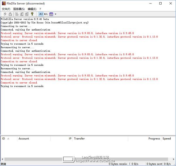Close the FileZilla Server window
The image size is (176, 166).
point(171,3)
